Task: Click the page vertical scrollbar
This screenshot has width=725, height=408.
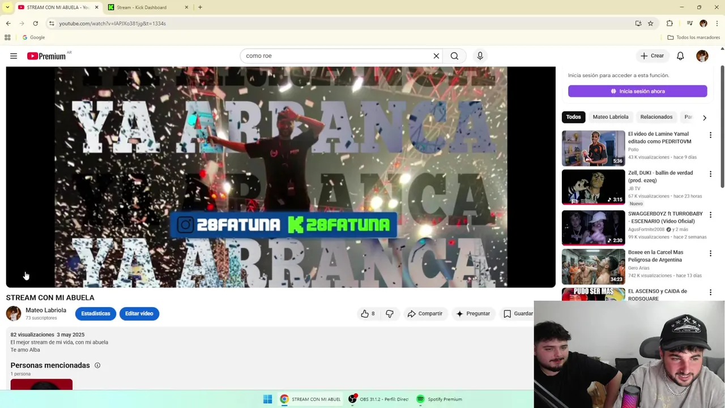Action: tap(722, 127)
